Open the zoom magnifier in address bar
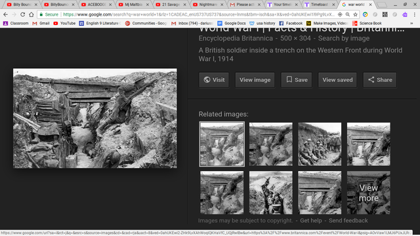The width and height of the screenshot is (420, 236). (x=348, y=14)
